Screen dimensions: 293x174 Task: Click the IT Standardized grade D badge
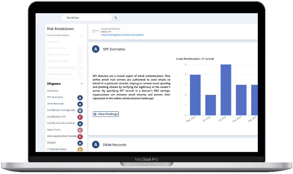coord(80,149)
